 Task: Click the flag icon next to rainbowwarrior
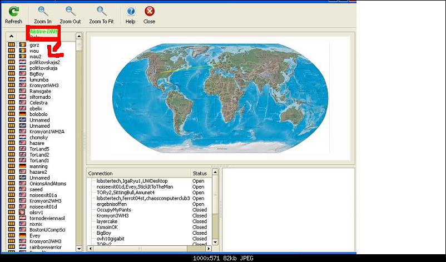(22, 247)
